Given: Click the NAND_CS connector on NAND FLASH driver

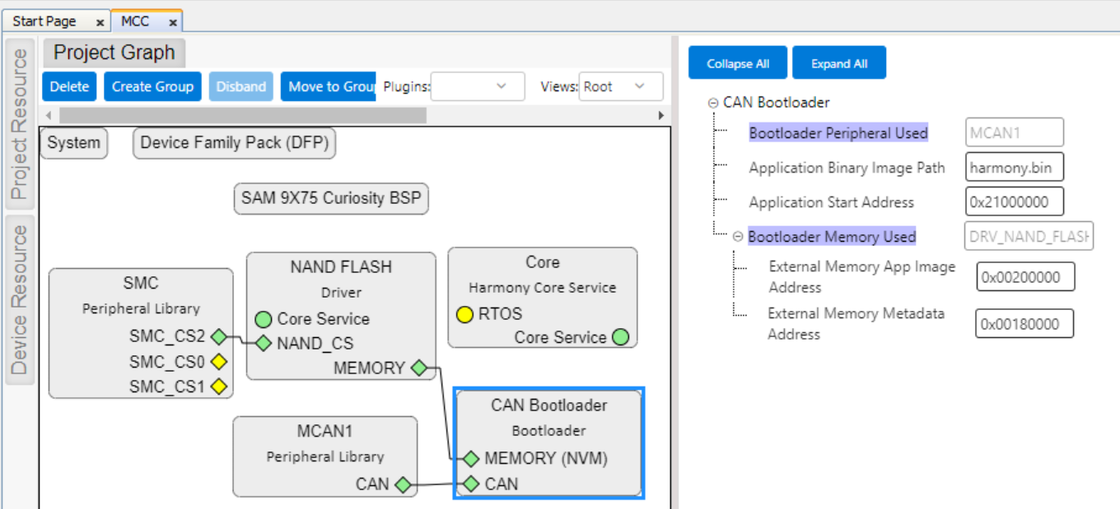Looking at the screenshot, I should point(264,343).
